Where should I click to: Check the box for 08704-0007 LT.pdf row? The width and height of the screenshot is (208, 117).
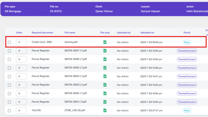point(9,51)
